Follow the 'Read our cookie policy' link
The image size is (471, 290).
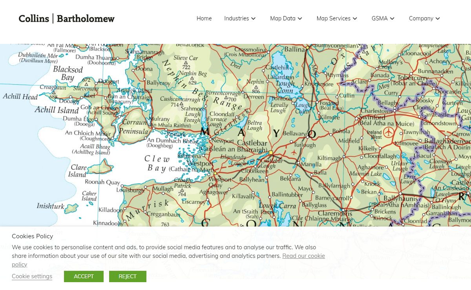(304, 256)
